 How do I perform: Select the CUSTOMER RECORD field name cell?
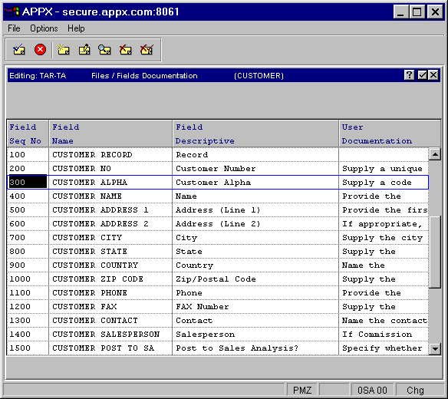(110, 155)
